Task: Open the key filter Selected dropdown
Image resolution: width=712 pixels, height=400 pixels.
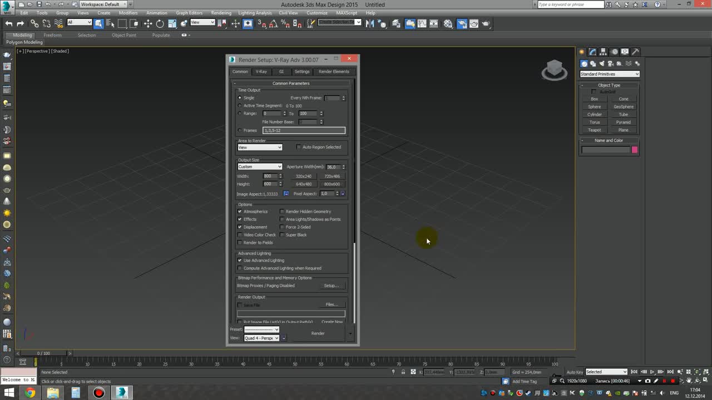Action: click(x=606, y=372)
